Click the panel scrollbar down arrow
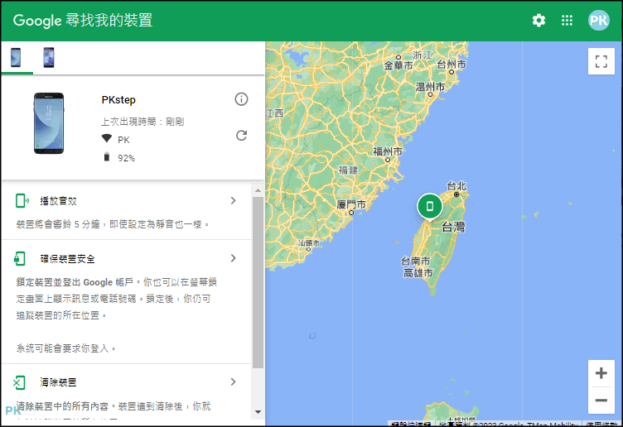 click(258, 412)
